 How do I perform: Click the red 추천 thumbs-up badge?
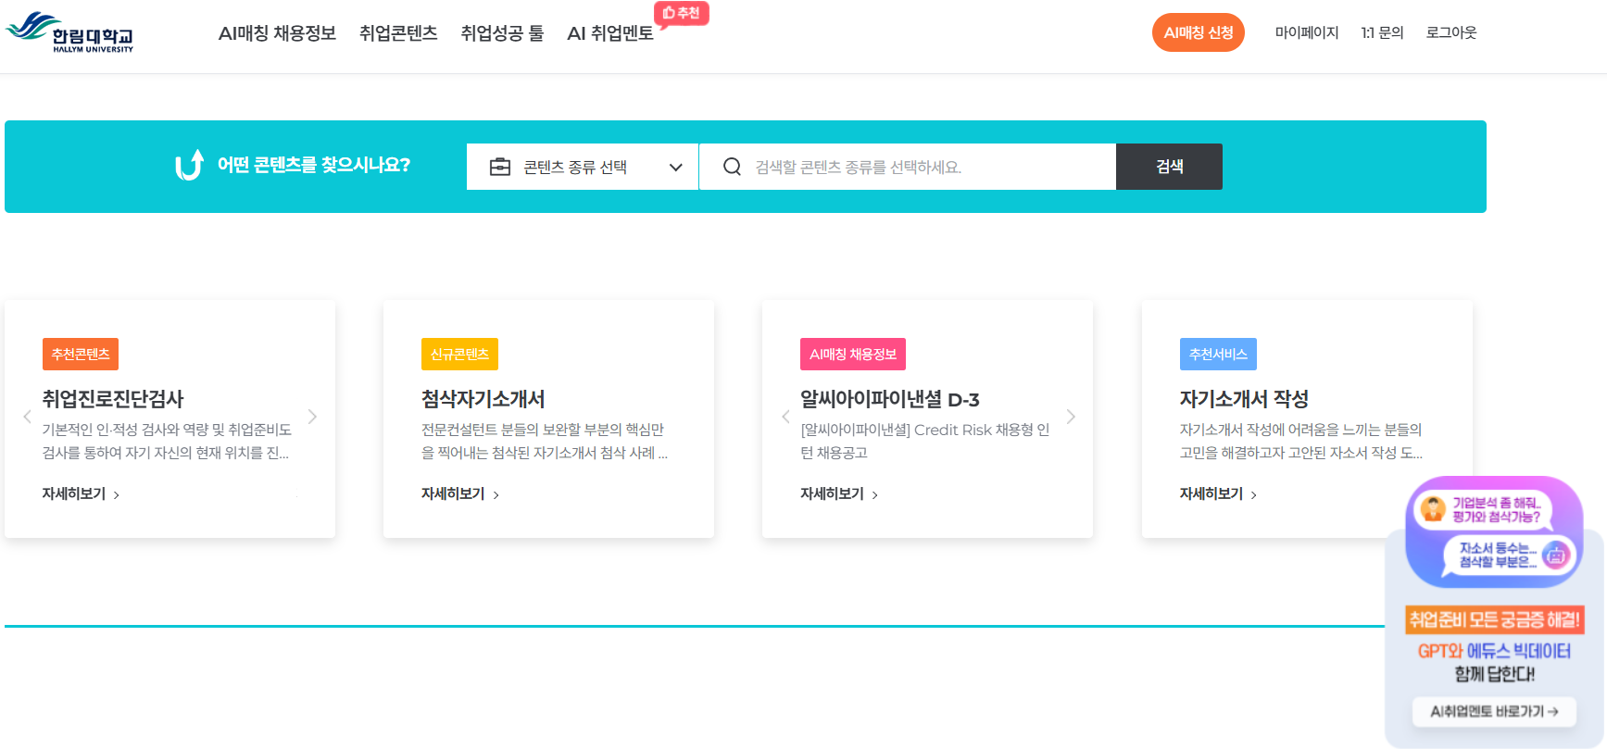[x=682, y=13]
